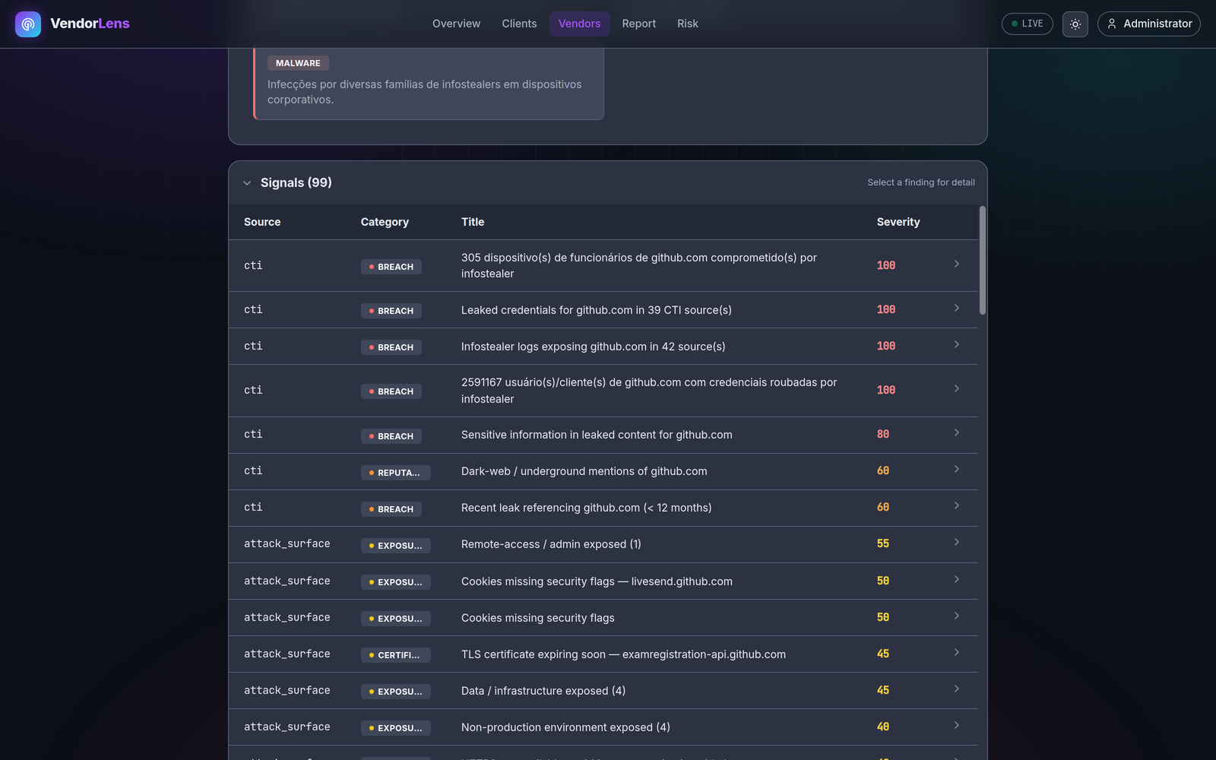The height and width of the screenshot is (760, 1216).
Task: Click BREACH badge on 2591167 usuário(s) row
Action: click(391, 391)
